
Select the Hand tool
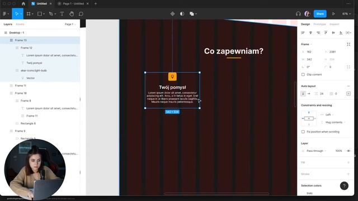(72, 14)
